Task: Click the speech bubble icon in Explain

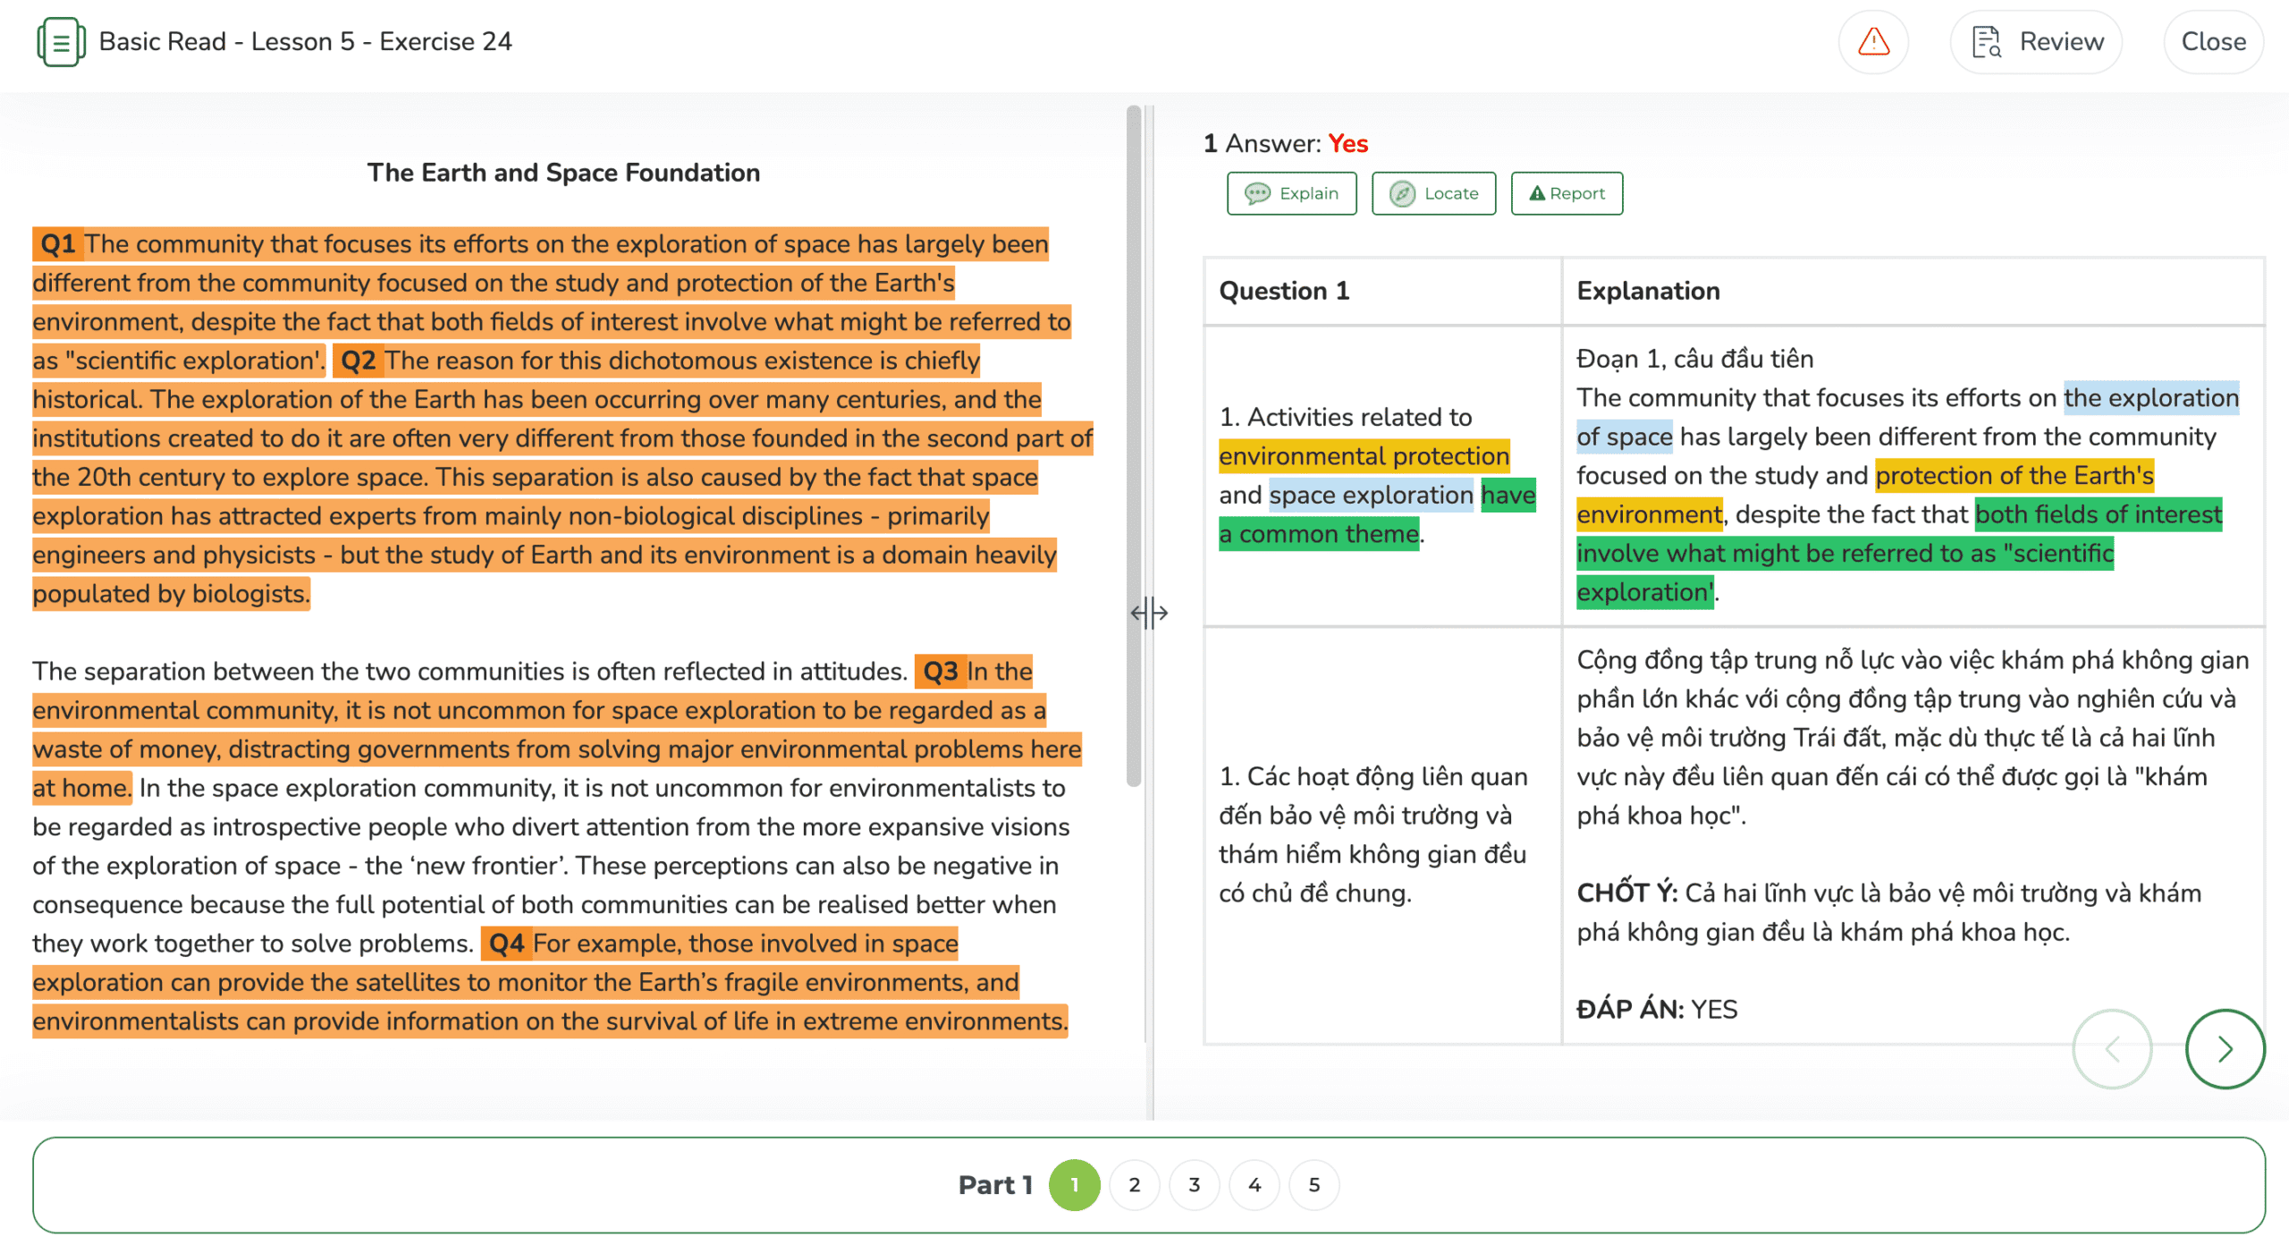Action: [x=1257, y=193]
